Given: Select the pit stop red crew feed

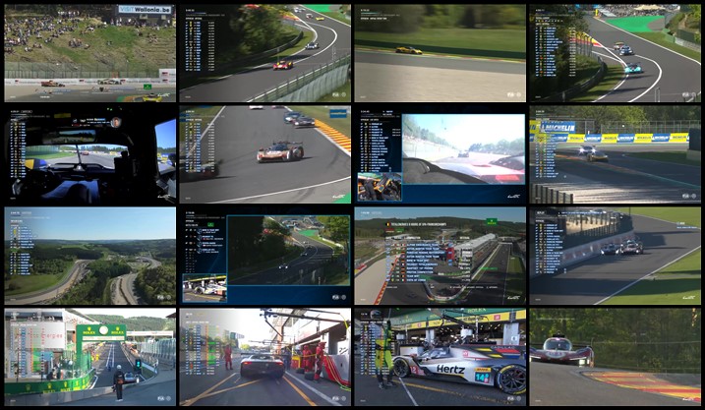Looking at the screenshot, I should pyautogui.click(x=264, y=357).
